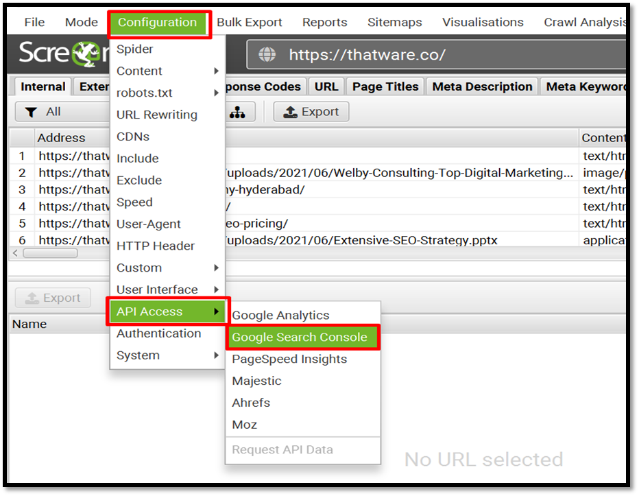This screenshot has height=496, width=639.
Task: Click the Screaming Frog logo
Action: [64, 53]
